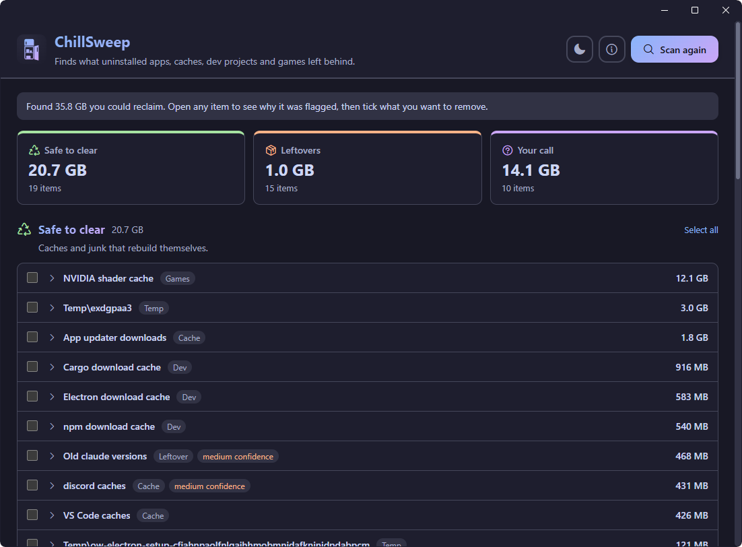Viewport: 742px width, 547px height.
Task: Click the 916 MB size value
Action: click(x=692, y=367)
